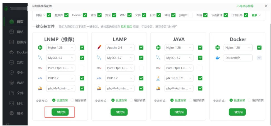The image size is (271, 126).
Task: Expand the 更多 options chevron
Action: [x=257, y=15]
